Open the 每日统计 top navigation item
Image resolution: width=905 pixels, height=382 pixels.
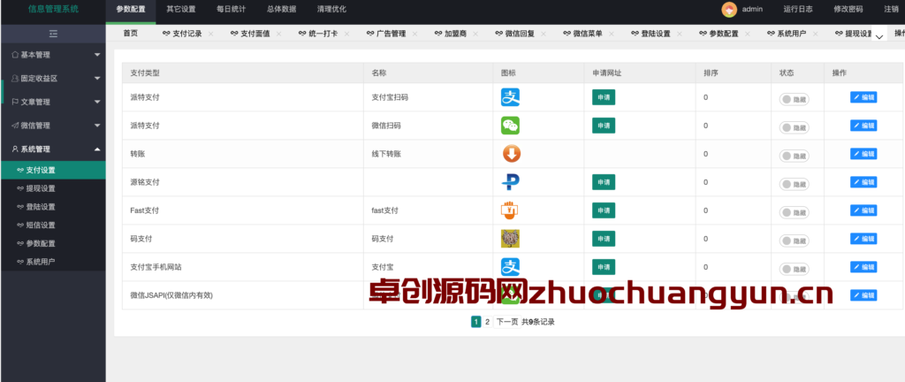click(231, 10)
